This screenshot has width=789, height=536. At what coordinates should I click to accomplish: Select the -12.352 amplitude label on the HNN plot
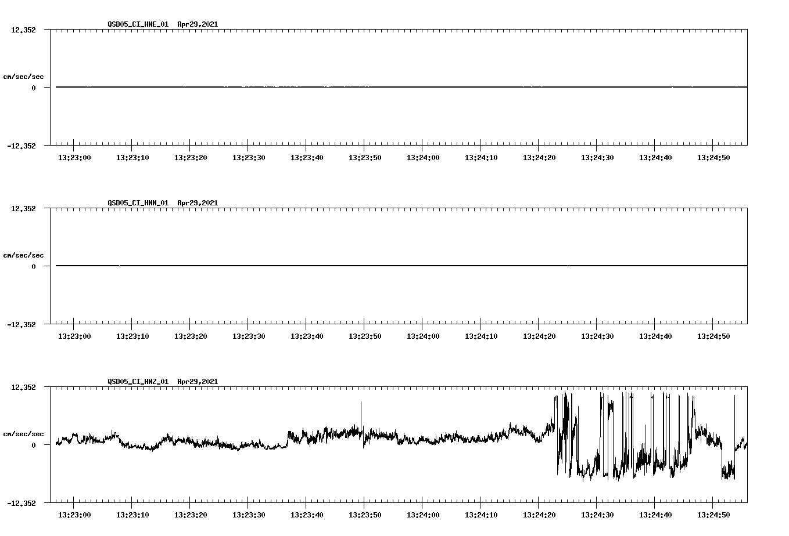pyautogui.click(x=21, y=325)
